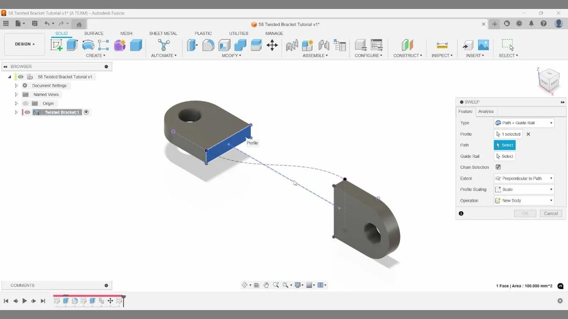The height and width of the screenshot is (319, 568).
Task: Expand the Named Views node
Action: [x=16, y=95]
